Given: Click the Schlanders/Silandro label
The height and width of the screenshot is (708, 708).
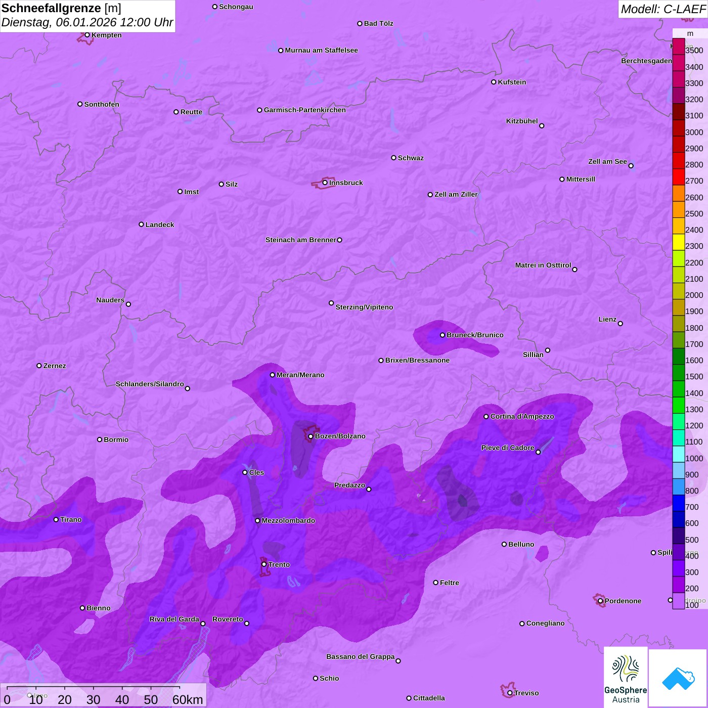Looking at the screenshot, I should tap(150, 384).
